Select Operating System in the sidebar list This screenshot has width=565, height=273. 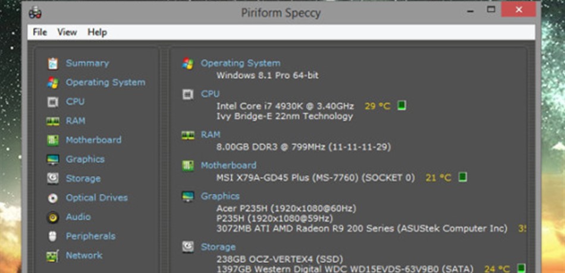click(105, 82)
